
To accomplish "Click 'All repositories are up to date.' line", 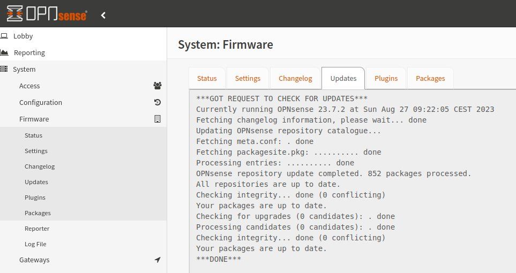I will tap(268, 184).
